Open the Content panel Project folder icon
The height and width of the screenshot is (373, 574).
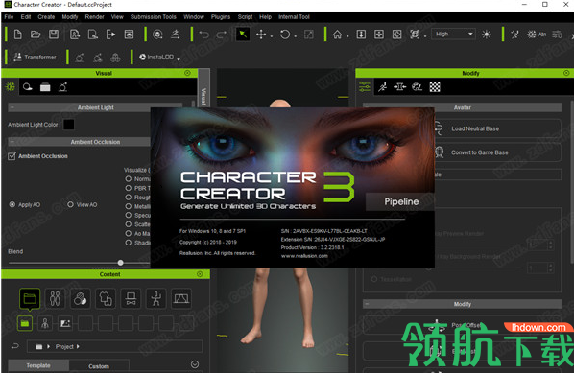pyautogui.click(x=30, y=299)
